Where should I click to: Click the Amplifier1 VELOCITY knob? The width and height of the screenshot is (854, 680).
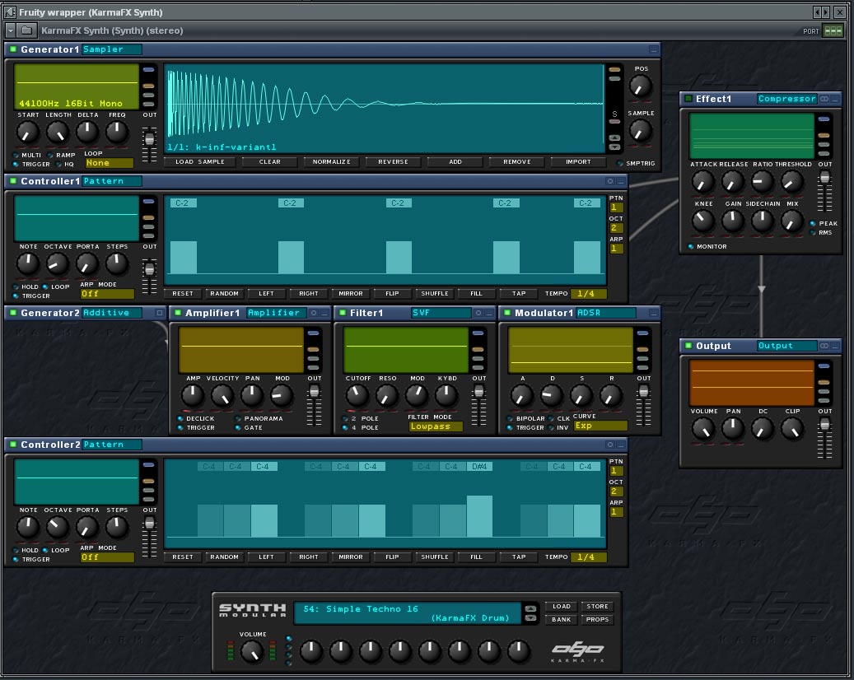[x=222, y=396]
